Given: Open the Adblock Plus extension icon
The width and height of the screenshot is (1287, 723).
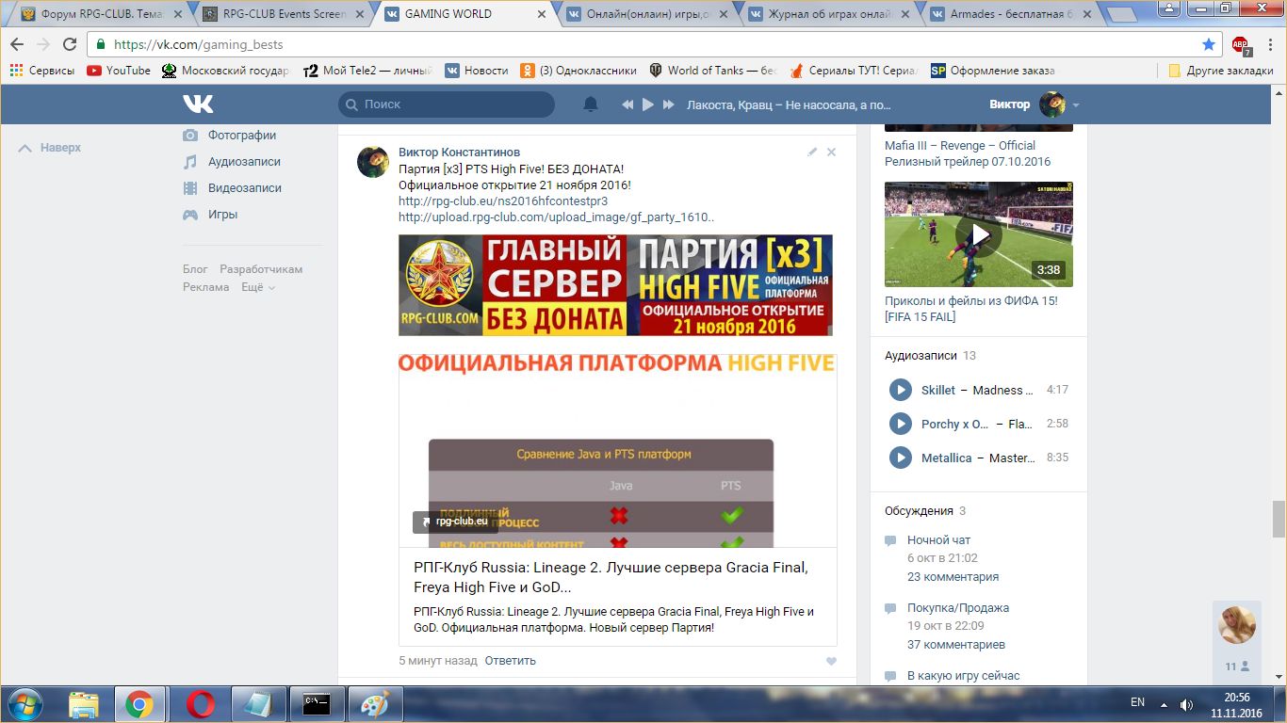Looking at the screenshot, I should (x=1240, y=44).
